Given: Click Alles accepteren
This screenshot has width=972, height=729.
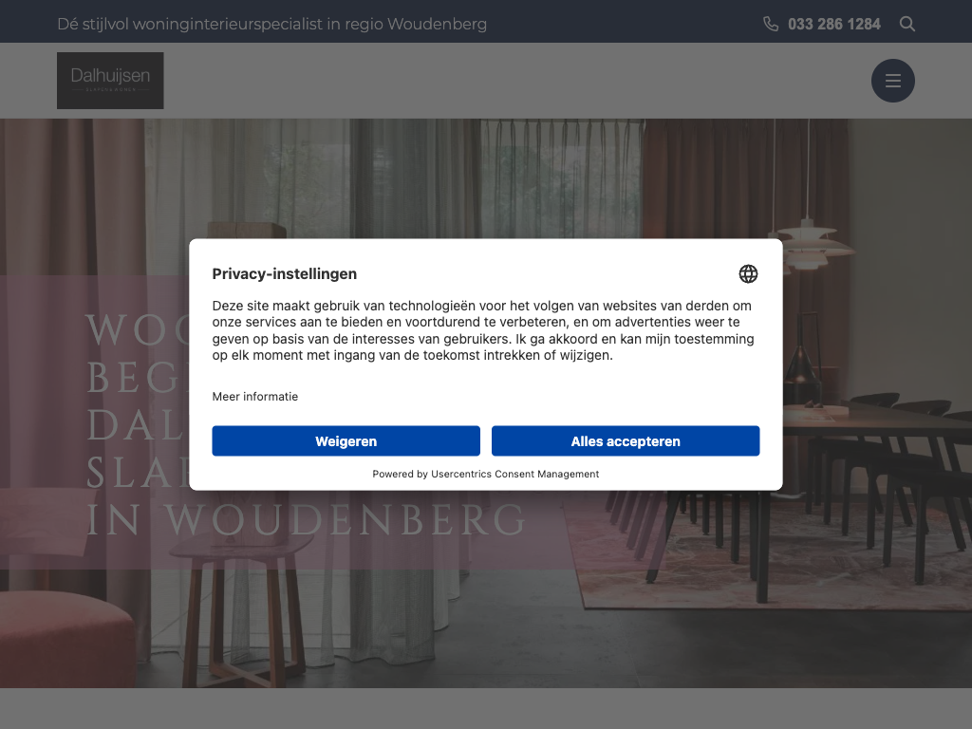Looking at the screenshot, I should point(626,440).
